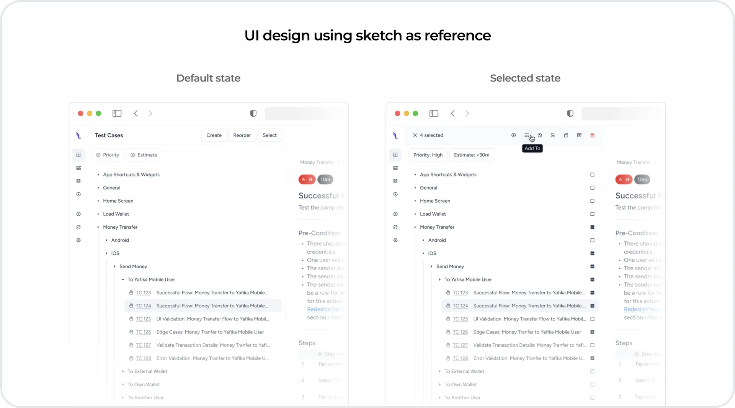Uncheck the TC 123 row checkbox
Screen dimensions: 735x408
tap(592, 293)
